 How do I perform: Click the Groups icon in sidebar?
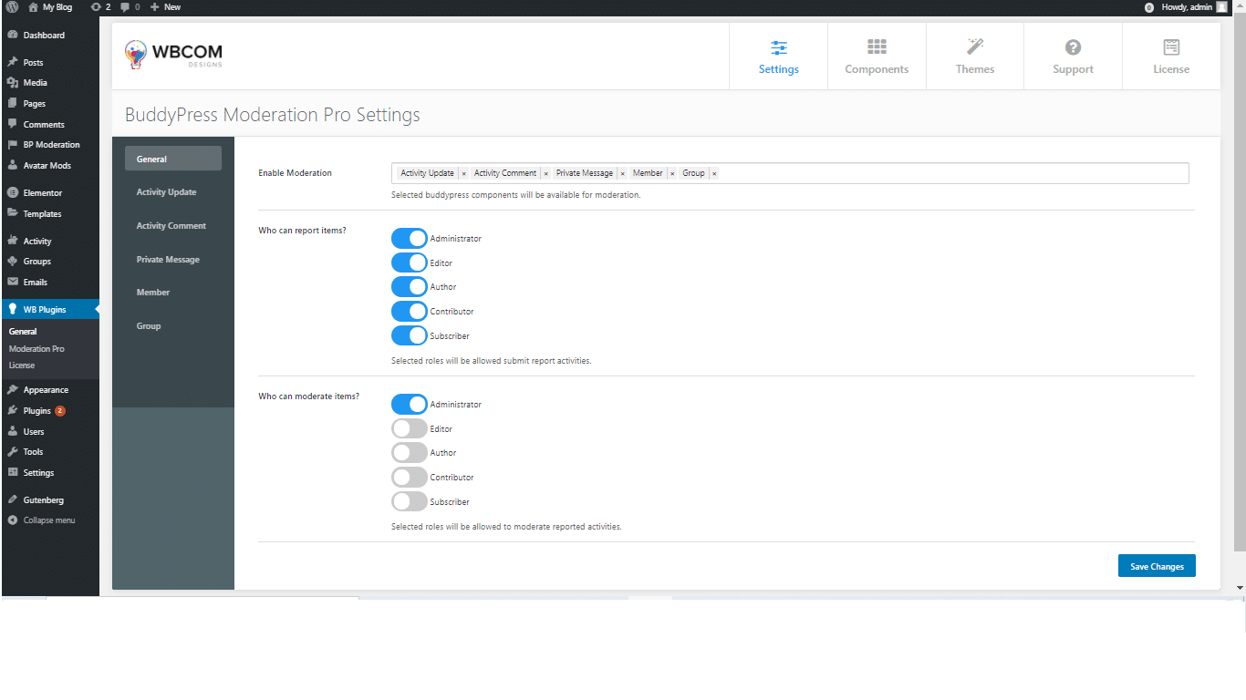pos(13,261)
